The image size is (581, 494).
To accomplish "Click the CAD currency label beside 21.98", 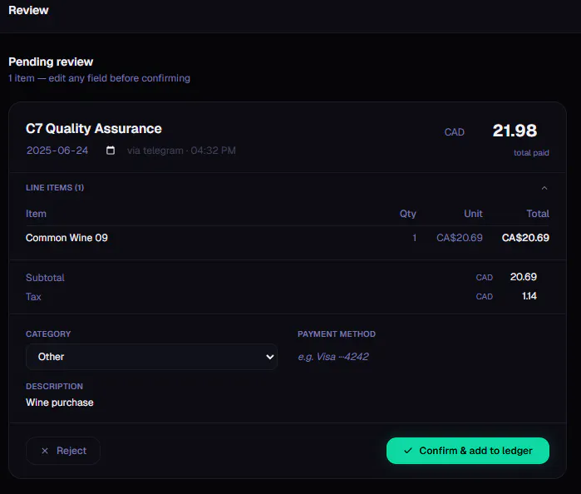I will 455,132.
